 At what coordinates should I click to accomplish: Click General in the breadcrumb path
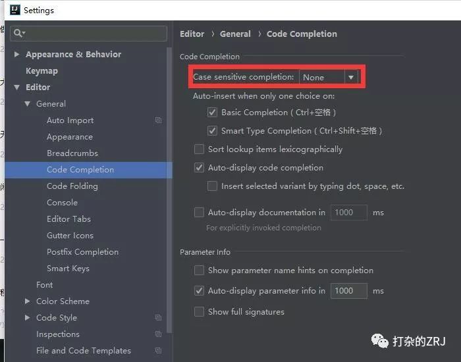(235, 34)
